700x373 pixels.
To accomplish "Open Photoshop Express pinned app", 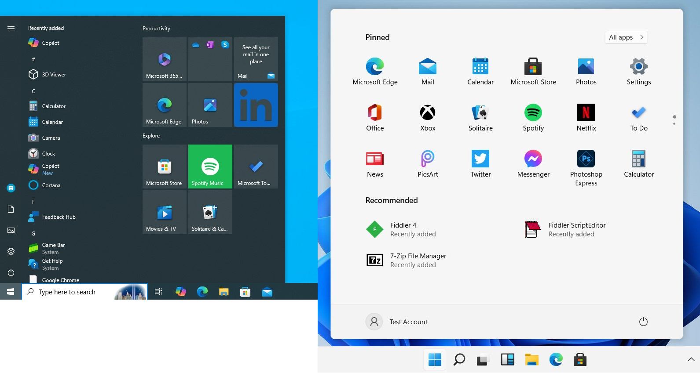I will [x=586, y=167].
